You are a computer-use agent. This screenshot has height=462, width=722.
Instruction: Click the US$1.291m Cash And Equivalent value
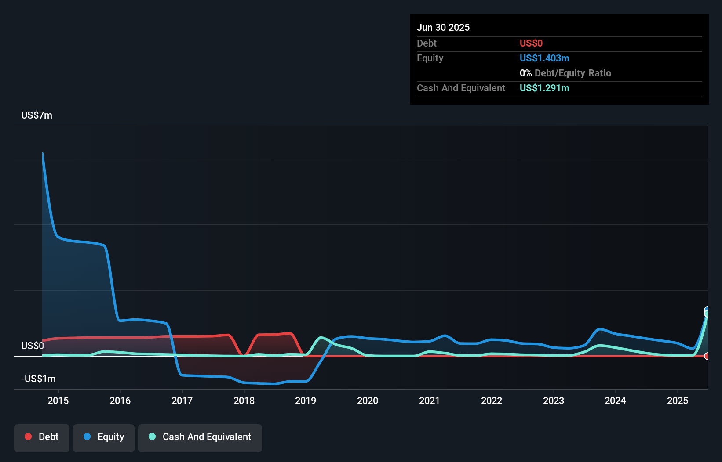click(x=544, y=88)
